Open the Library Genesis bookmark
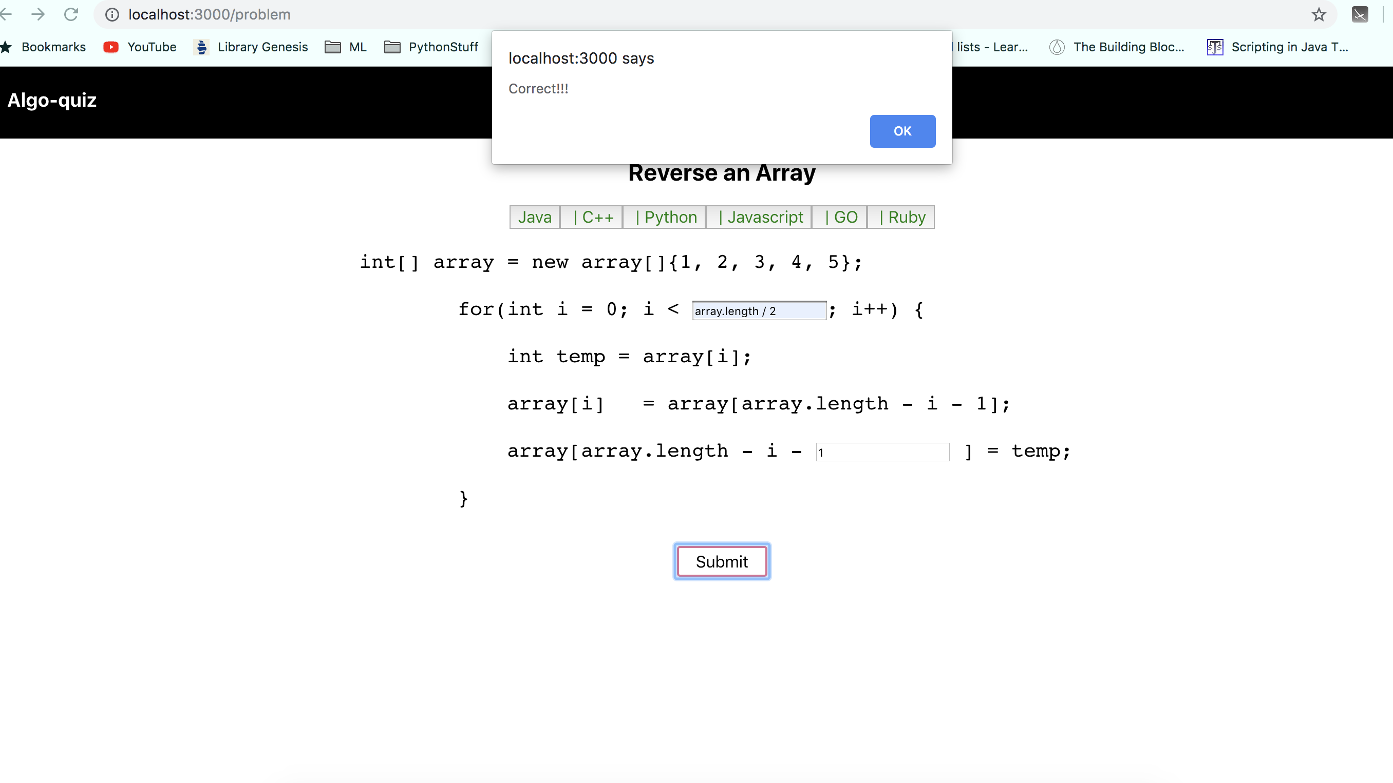Viewport: 1393px width, 783px height. pos(252,47)
